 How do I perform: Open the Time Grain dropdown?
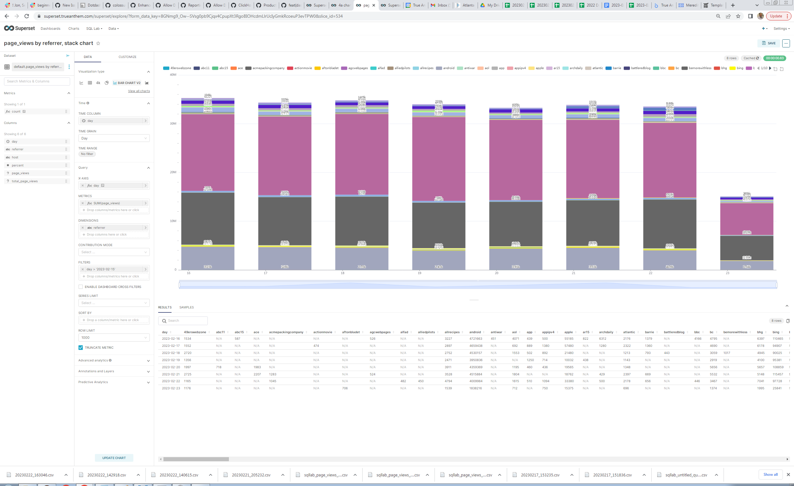coord(114,138)
